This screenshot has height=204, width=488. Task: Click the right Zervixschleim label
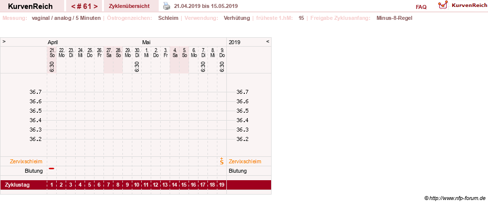(x=245, y=161)
